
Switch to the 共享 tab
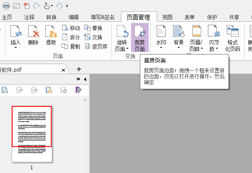pyautogui.click(x=234, y=17)
